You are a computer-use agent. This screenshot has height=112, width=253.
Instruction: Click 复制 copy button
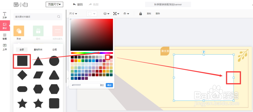149,14
